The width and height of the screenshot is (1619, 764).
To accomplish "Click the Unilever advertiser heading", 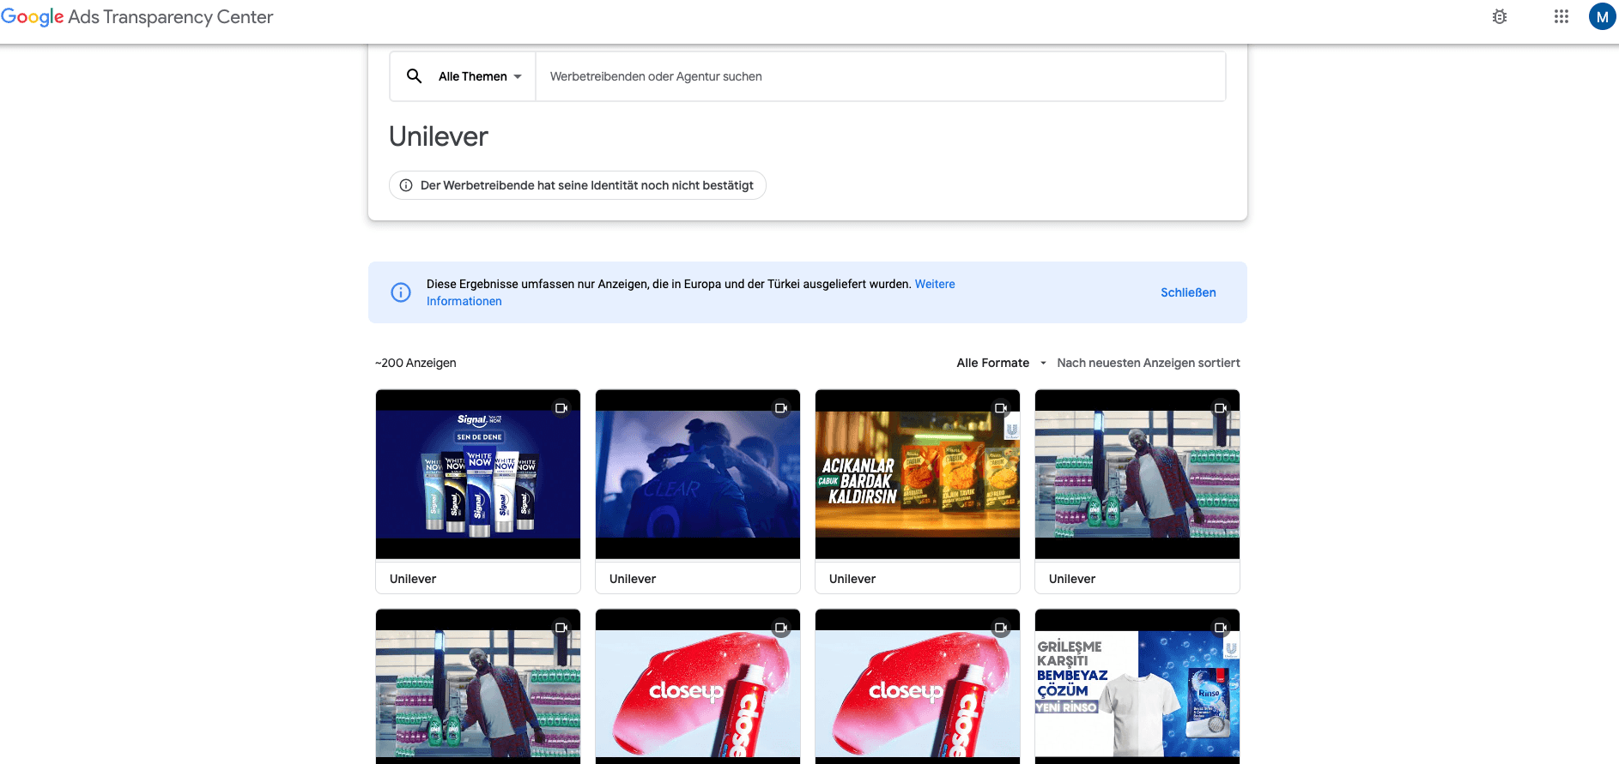I will [439, 136].
